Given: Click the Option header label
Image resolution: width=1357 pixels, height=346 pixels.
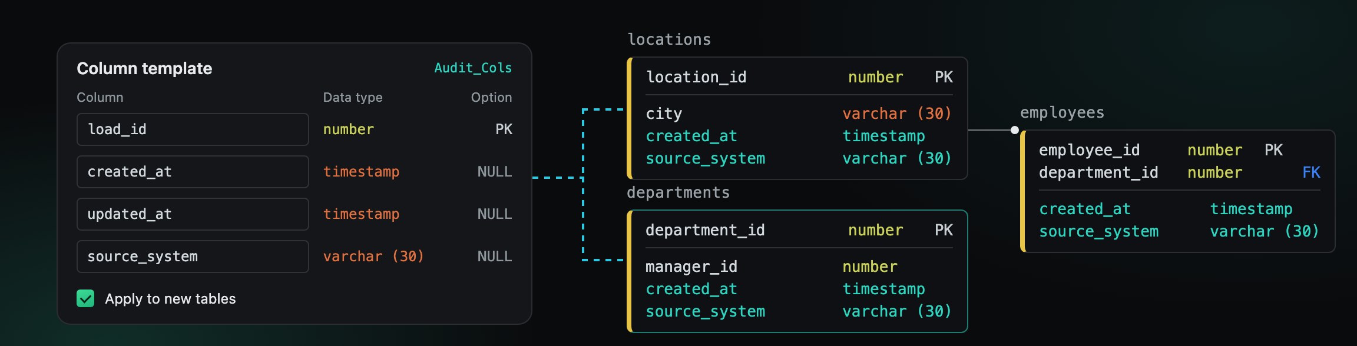Looking at the screenshot, I should coord(491,98).
